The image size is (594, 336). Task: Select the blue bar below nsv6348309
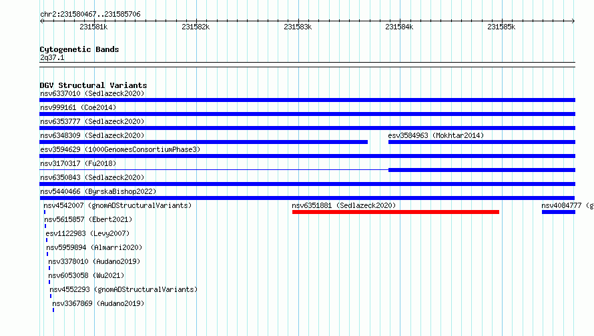point(204,142)
